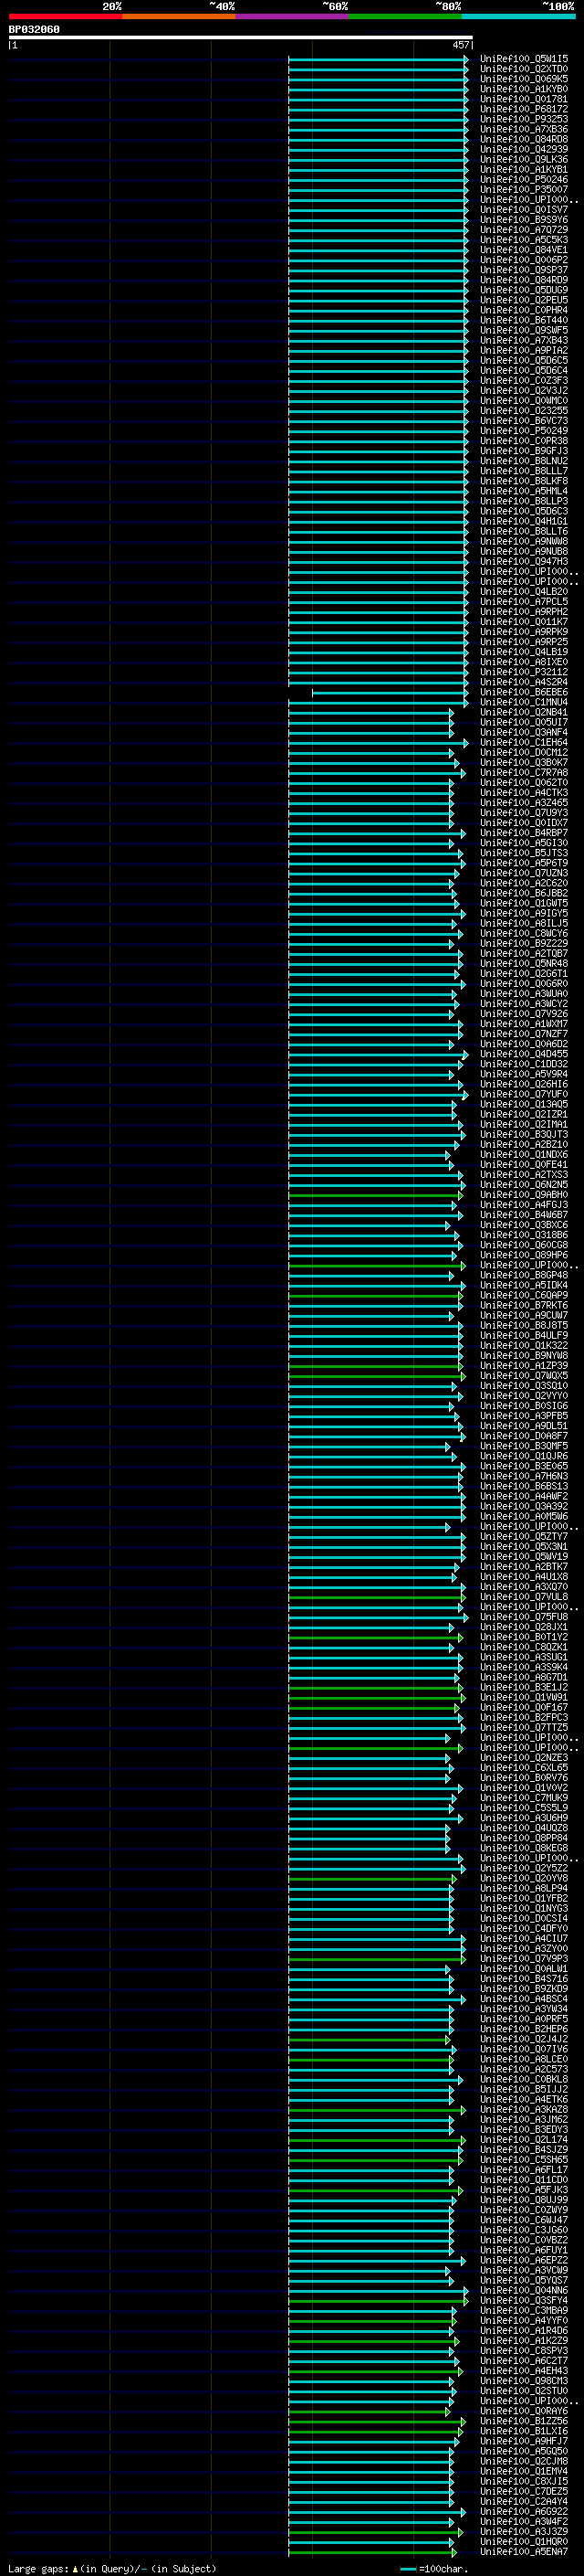Select hit label UniRef100_P50249
The image size is (584, 2576).
pyautogui.click(x=524, y=431)
